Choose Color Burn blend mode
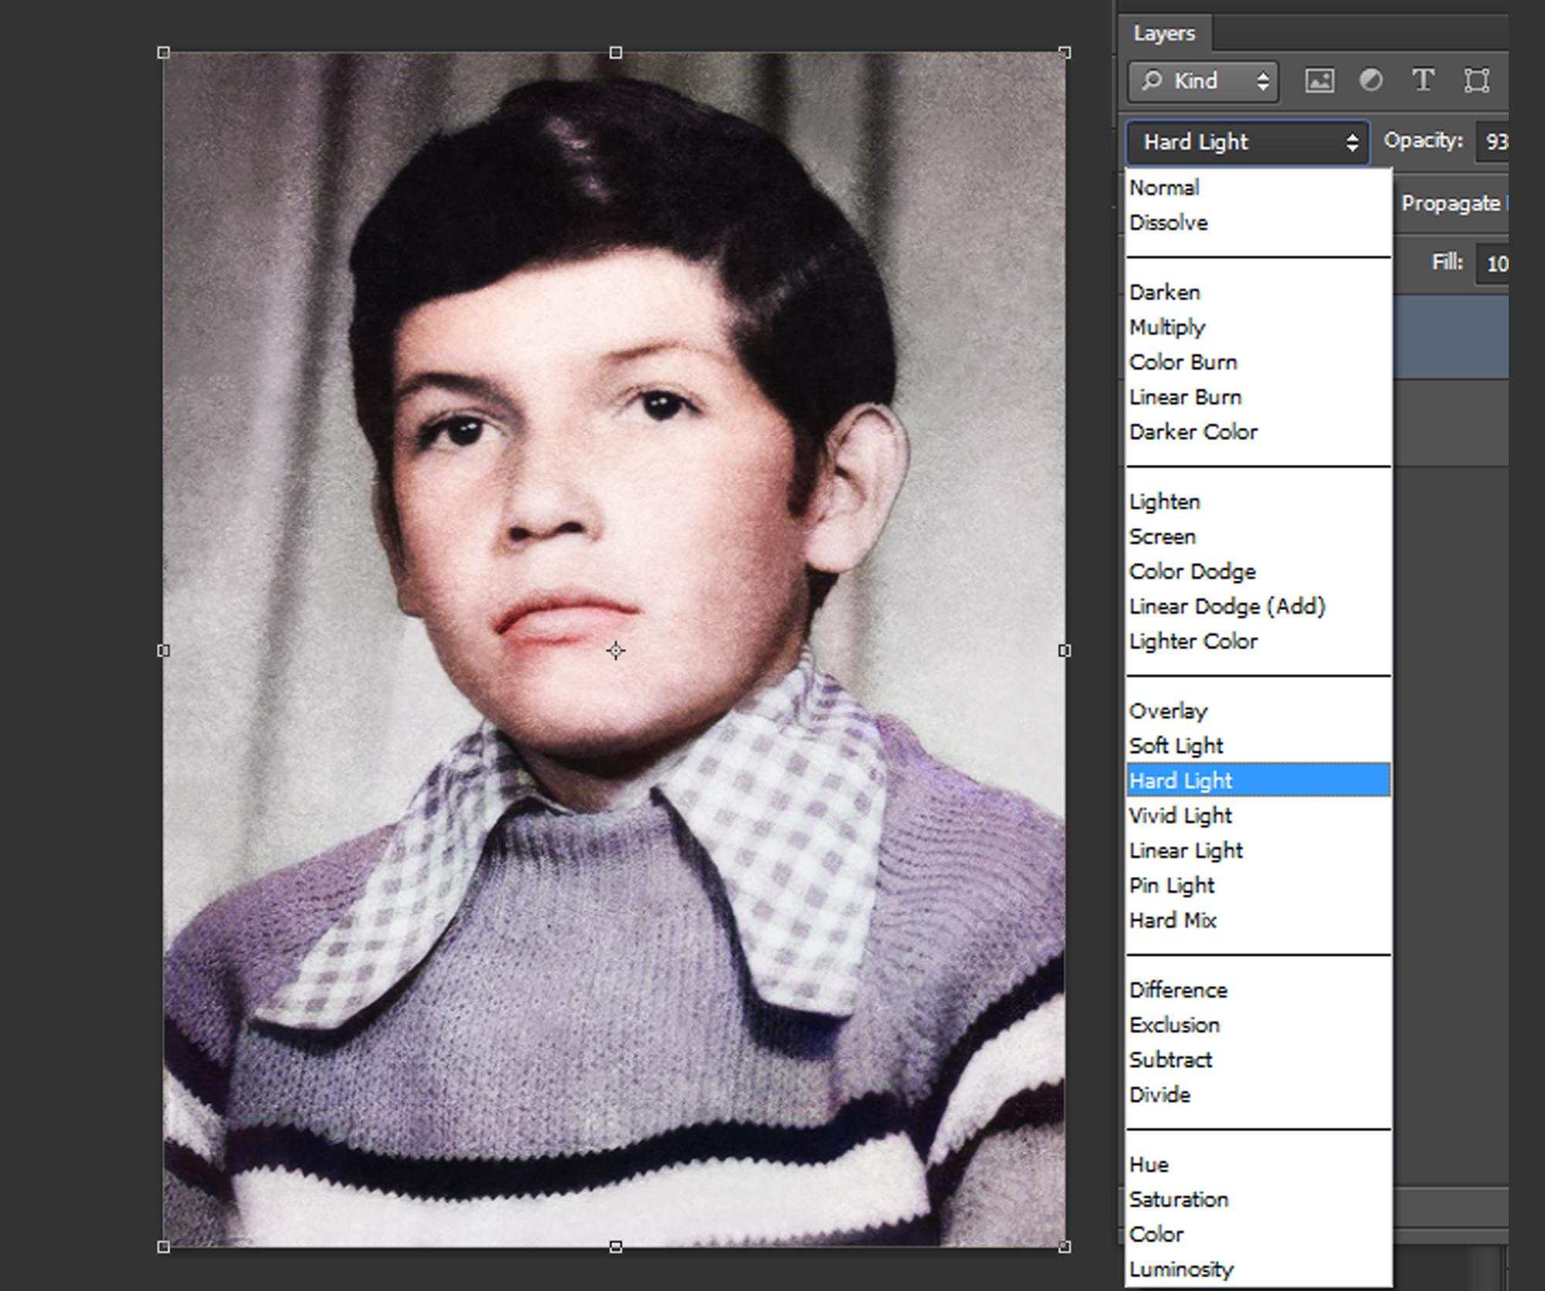Screen dimensions: 1545x1291 1258,362
